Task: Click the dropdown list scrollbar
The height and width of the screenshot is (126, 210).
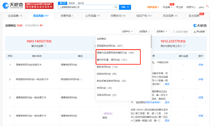Action: [x=151, y=42]
